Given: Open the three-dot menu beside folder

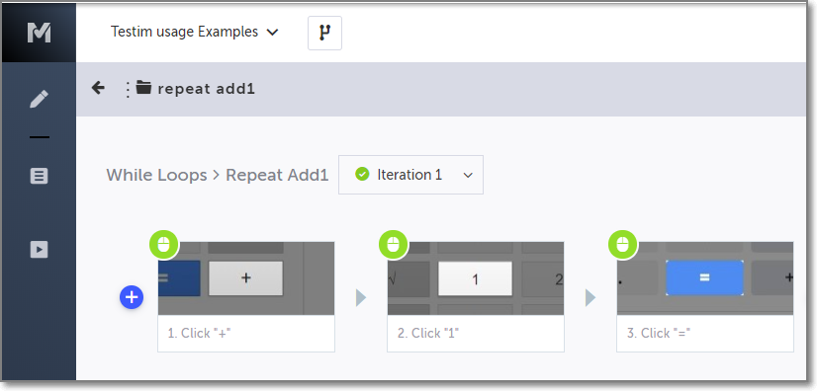Looking at the screenshot, I should pyautogui.click(x=128, y=89).
